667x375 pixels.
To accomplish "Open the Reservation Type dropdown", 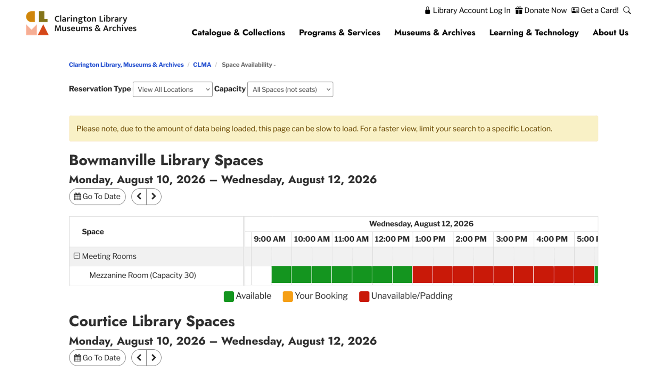I will coord(173,89).
